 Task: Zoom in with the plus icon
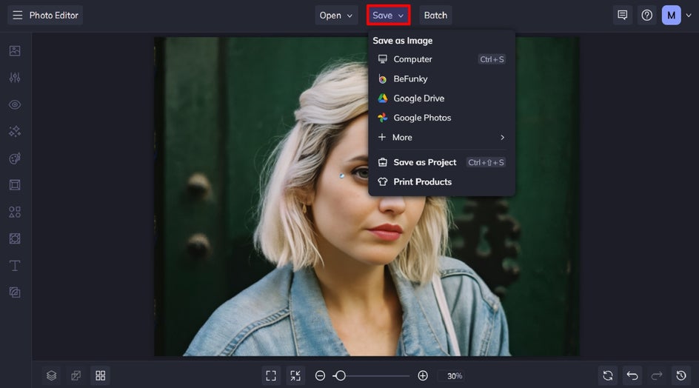tap(423, 376)
